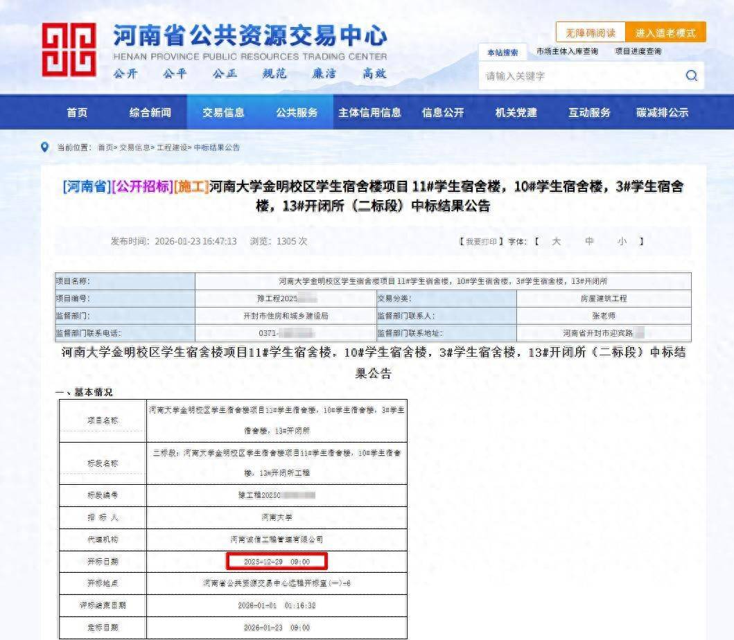Click the 公开 (openness) seal icon

click(x=128, y=72)
